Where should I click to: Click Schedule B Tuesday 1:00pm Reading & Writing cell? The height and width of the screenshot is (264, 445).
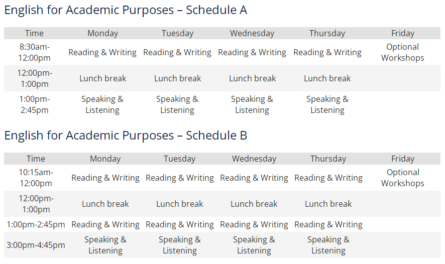click(x=180, y=224)
